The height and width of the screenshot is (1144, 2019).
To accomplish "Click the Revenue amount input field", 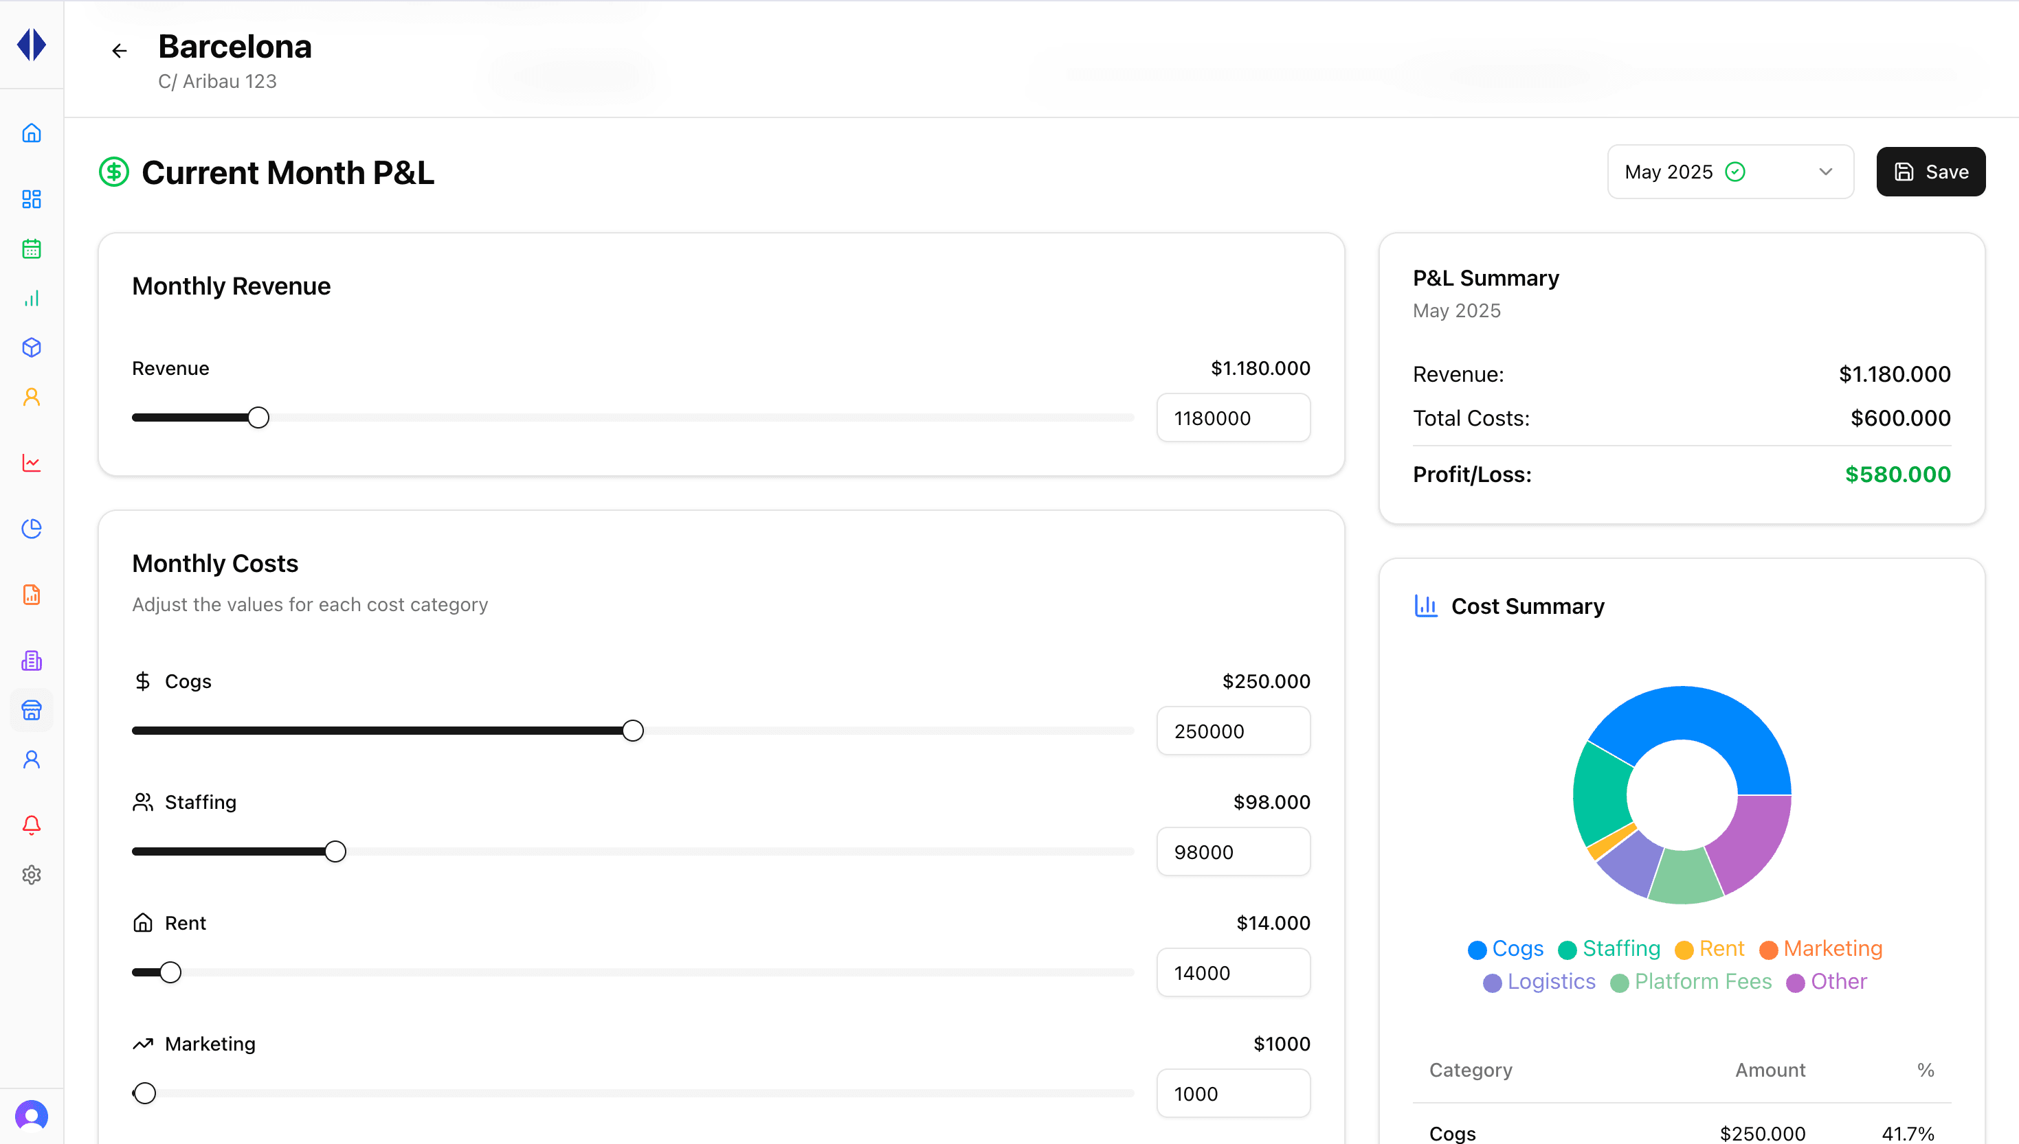I will [1233, 418].
